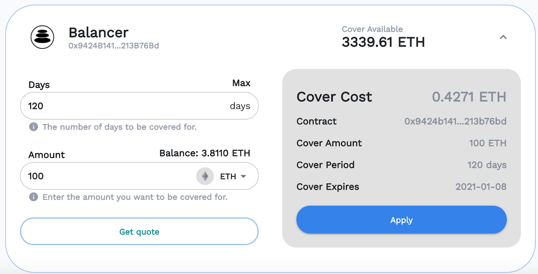Click the info icon beside amount description
This screenshot has height=274, width=538.
(34, 197)
